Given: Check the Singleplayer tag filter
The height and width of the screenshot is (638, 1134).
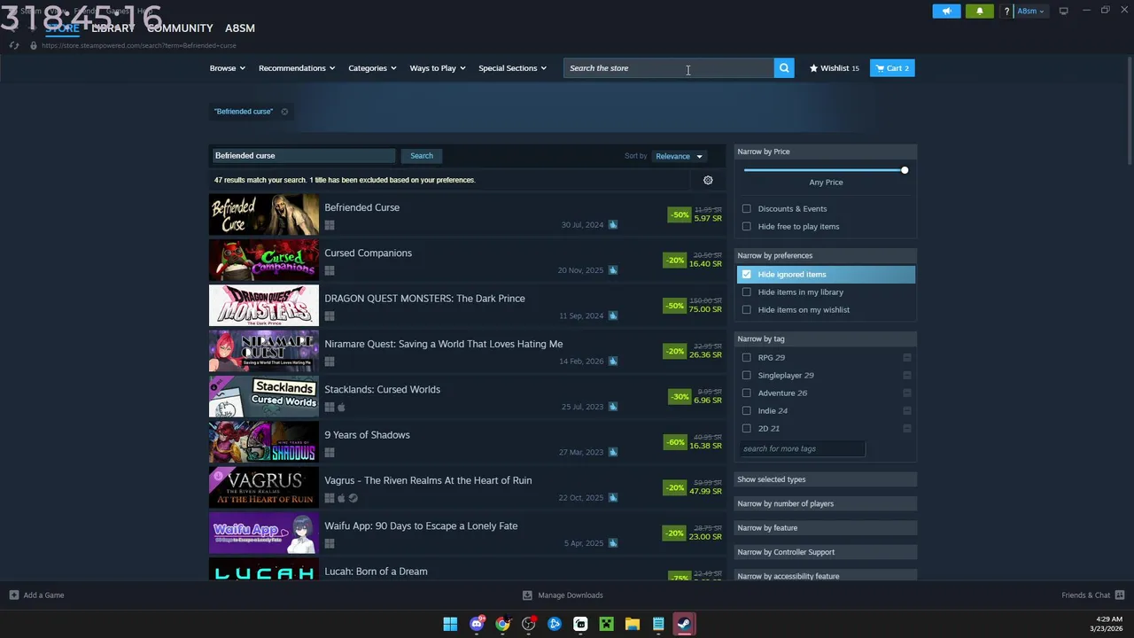Looking at the screenshot, I should coord(747,375).
